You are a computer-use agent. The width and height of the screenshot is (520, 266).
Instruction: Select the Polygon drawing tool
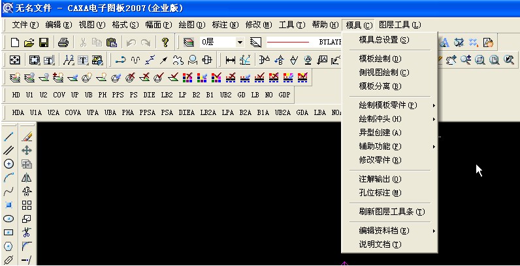(x=8, y=246)
